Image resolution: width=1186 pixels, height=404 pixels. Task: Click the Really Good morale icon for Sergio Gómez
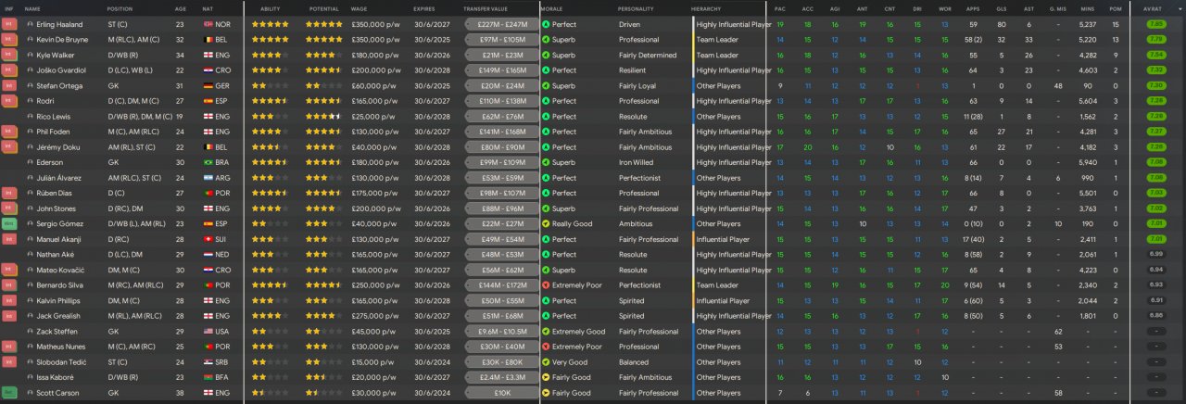546,223
